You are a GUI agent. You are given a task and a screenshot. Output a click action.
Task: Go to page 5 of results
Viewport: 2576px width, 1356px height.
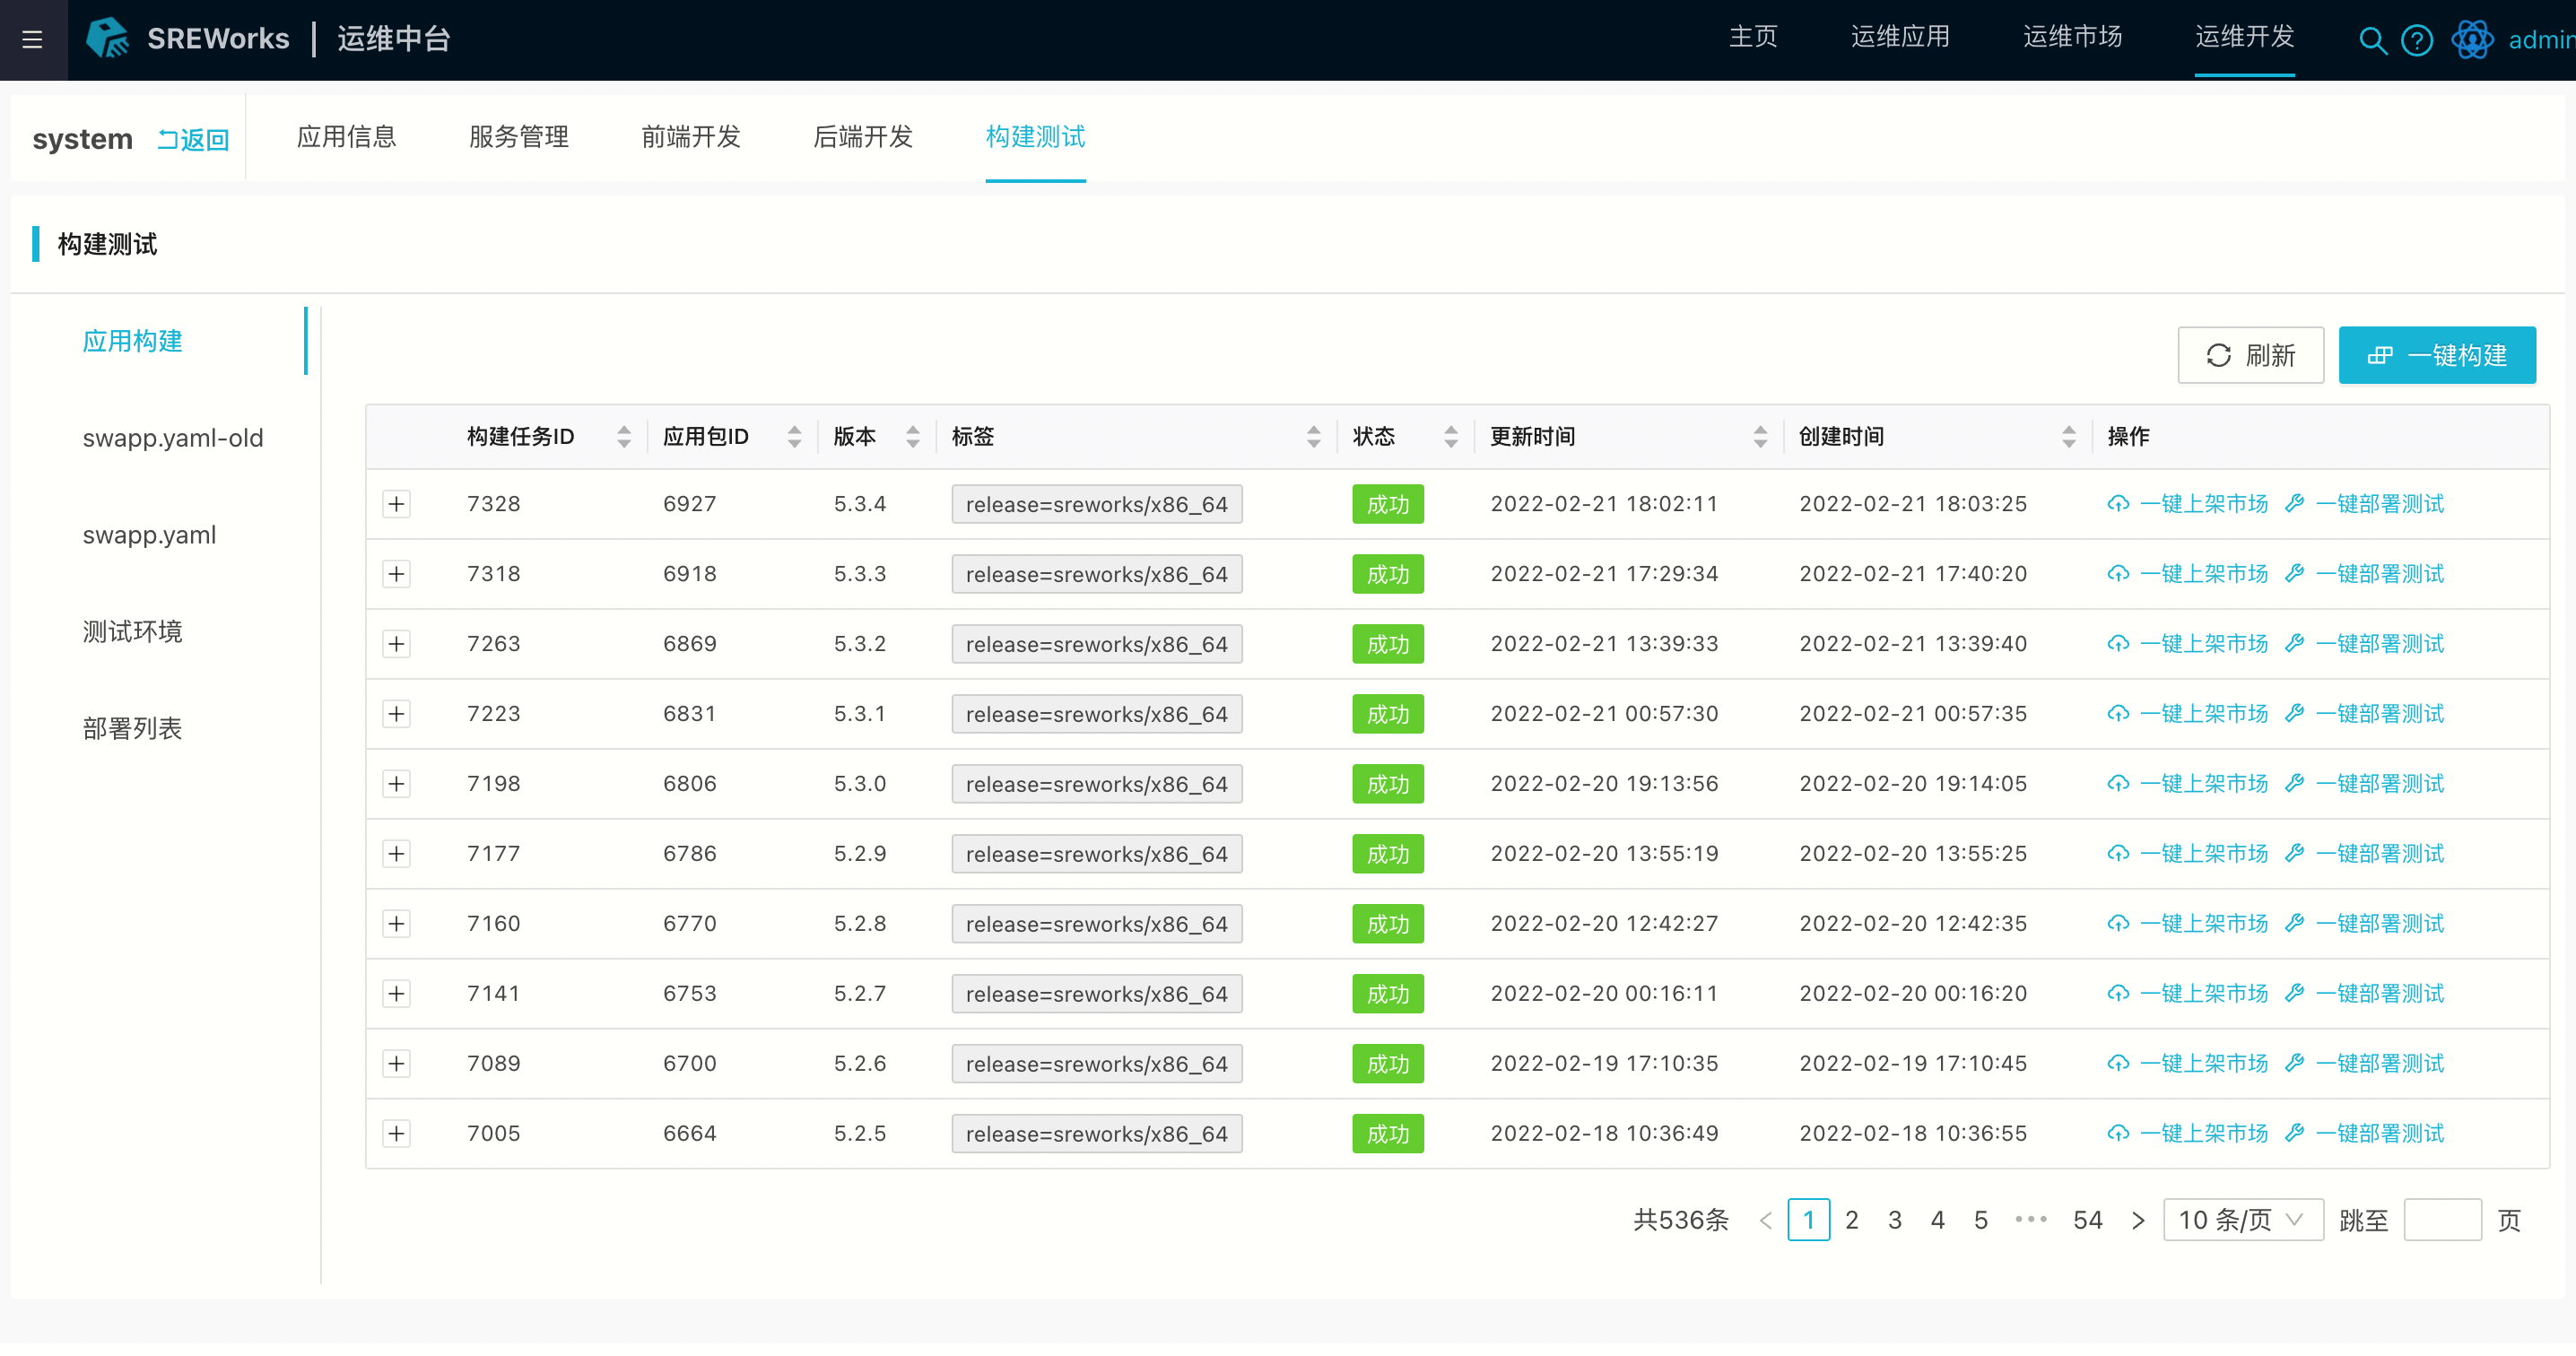(x=1980, y=1220)
